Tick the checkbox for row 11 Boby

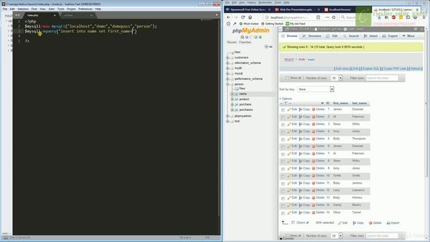point(283,184)
